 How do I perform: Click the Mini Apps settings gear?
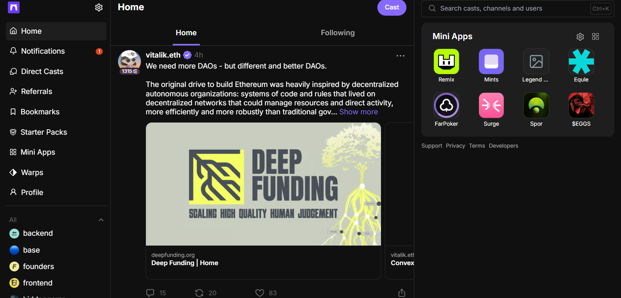tap(580, 37)
